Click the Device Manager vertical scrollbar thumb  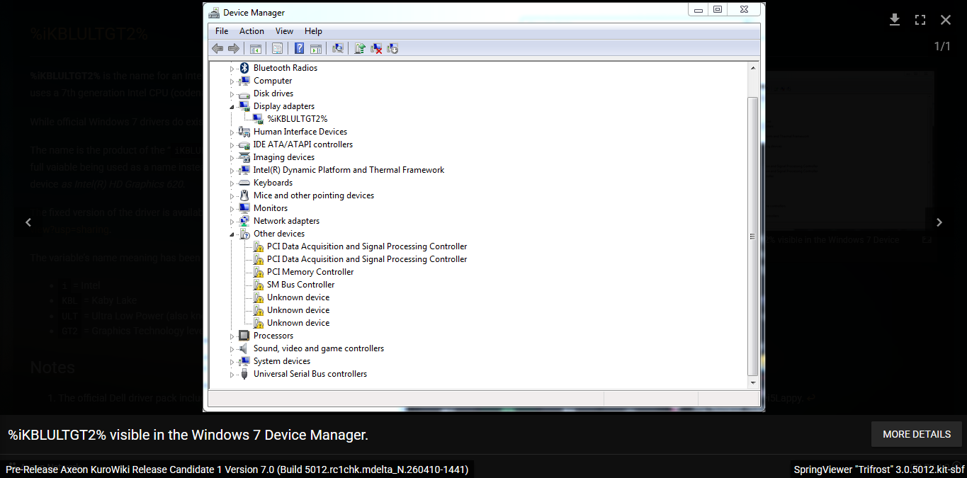[752, 237]
